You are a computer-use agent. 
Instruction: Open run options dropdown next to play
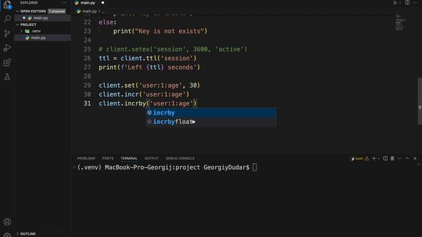400,3
